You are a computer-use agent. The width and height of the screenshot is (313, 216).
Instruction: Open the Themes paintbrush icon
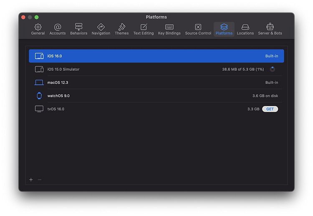point(121,27)
